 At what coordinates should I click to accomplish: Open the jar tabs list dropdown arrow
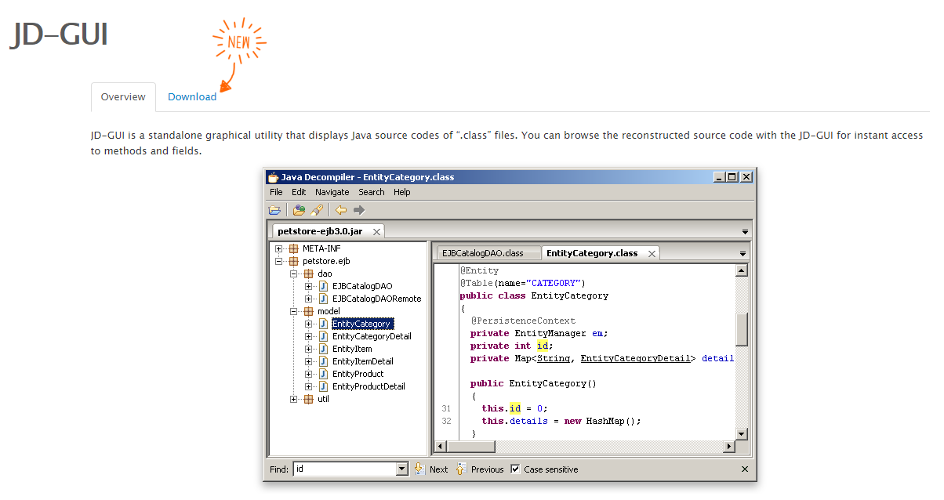click(745, 232)
